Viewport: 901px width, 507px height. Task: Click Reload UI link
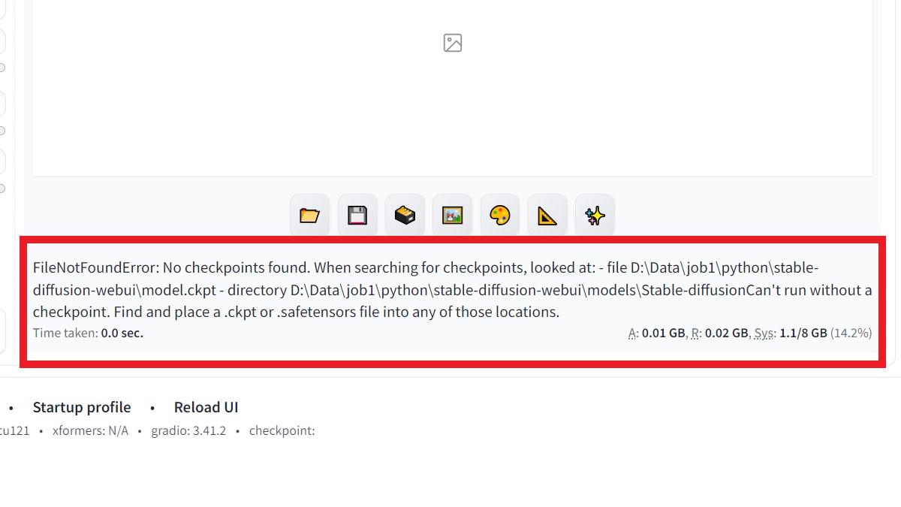[x=206, y=407]
